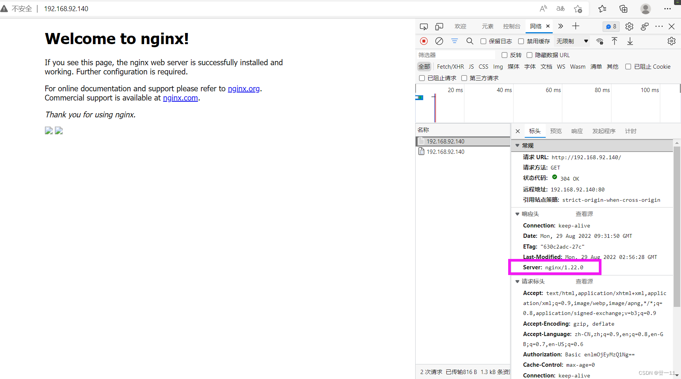
Task: Open the nginx.com link
Action: point(181,98)
